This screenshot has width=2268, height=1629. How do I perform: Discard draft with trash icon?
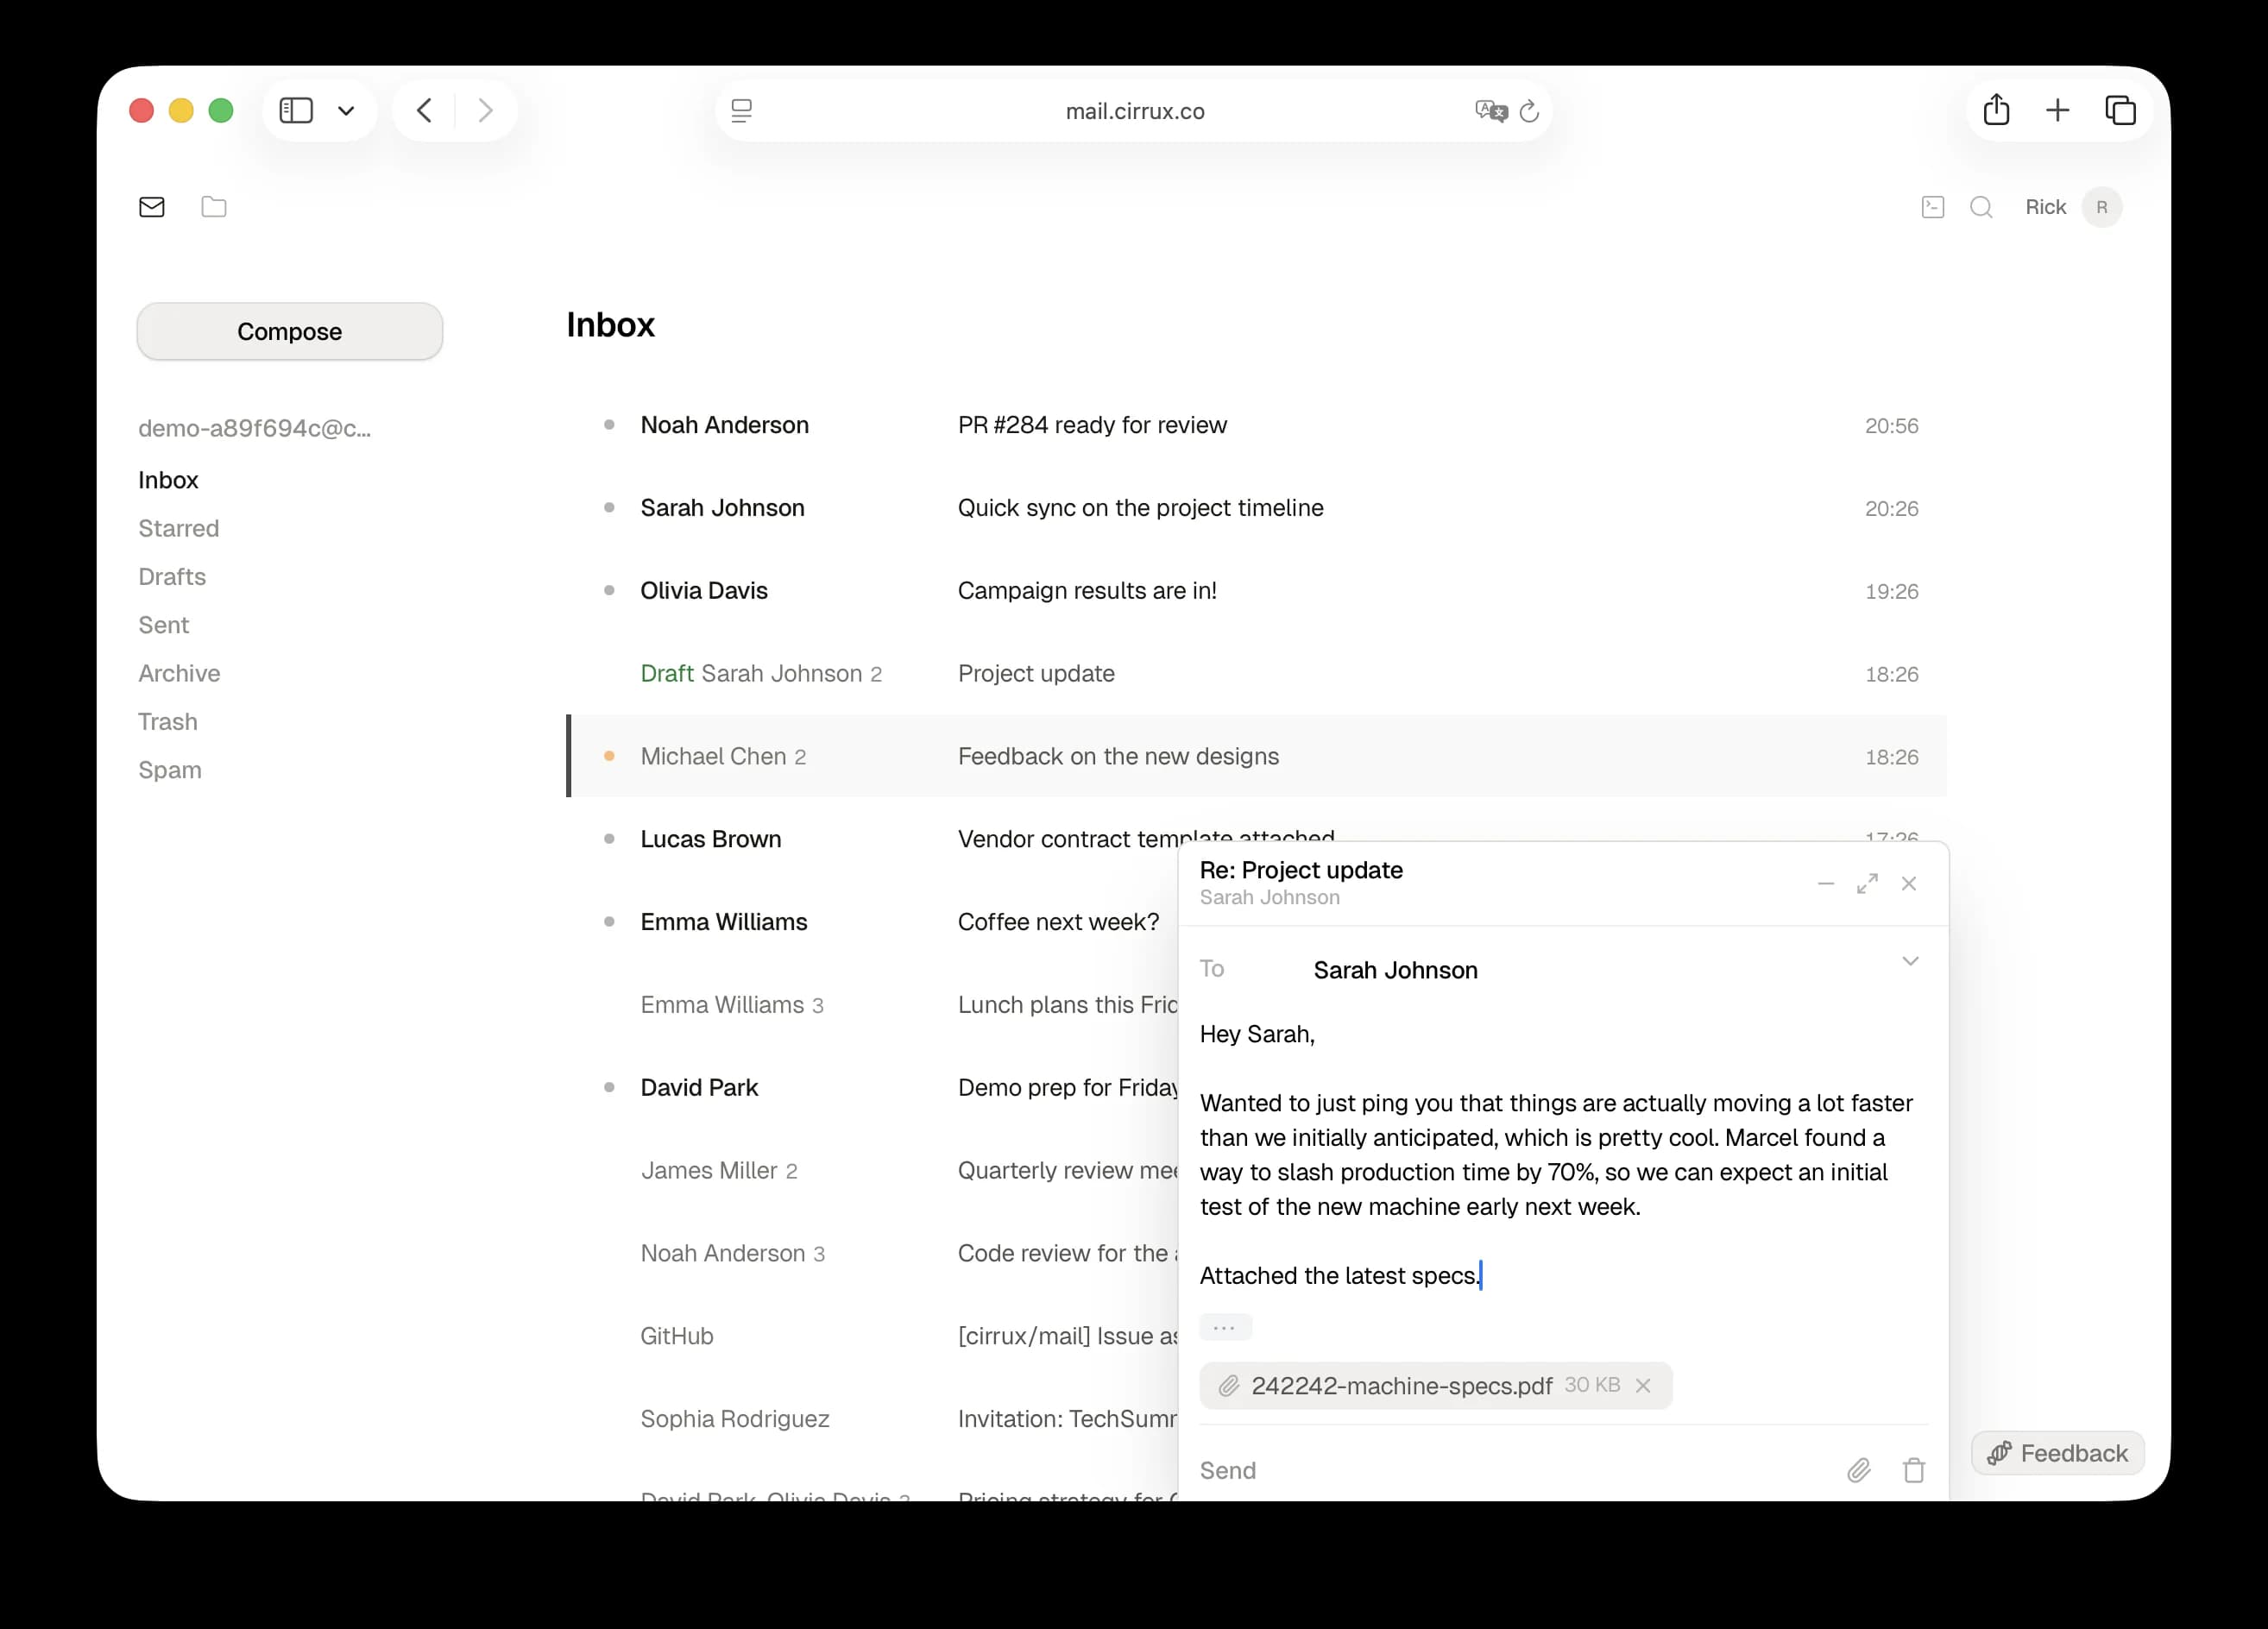coord(1914,1470)
